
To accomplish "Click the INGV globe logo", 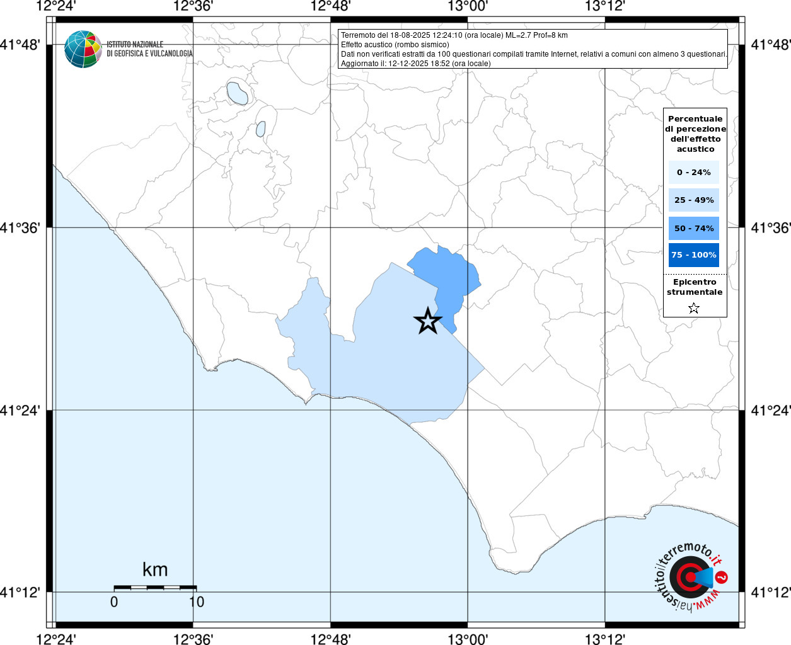I will click(x=83, y=49).
